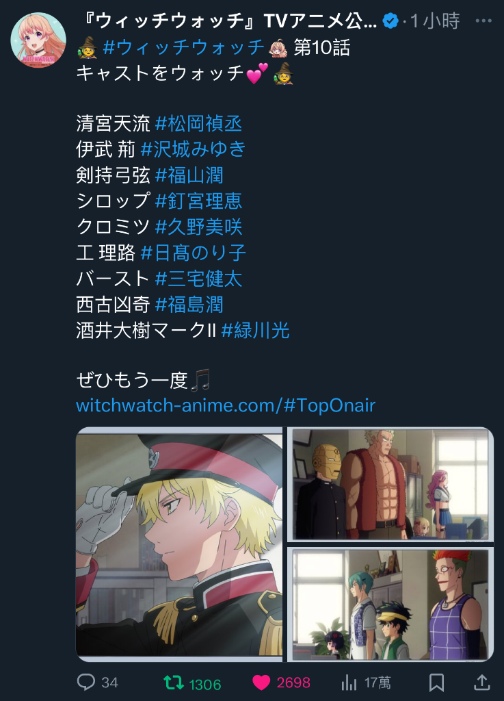Bookmark this post

[436, 683]
